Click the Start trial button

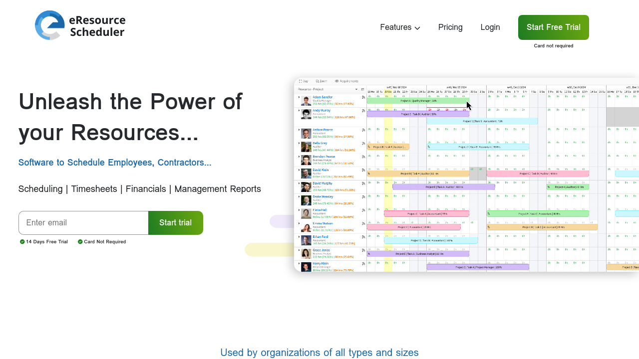pyautogui.click(x=176, y=223)
